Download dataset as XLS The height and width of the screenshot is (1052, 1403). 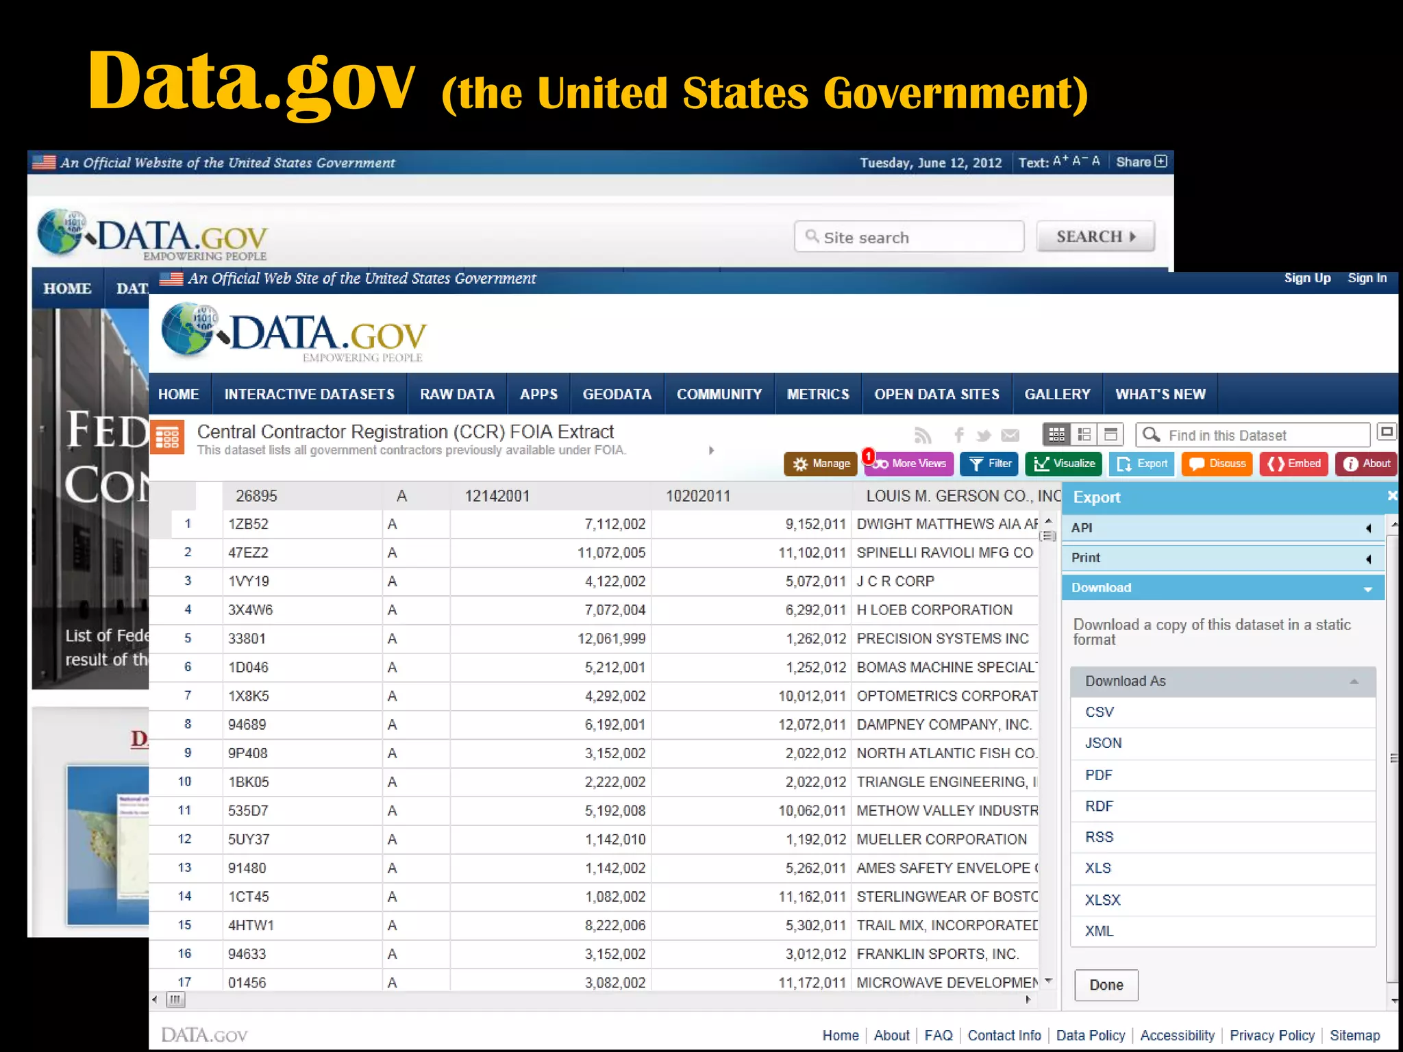pyautogui.click(x=1223, y=868)
